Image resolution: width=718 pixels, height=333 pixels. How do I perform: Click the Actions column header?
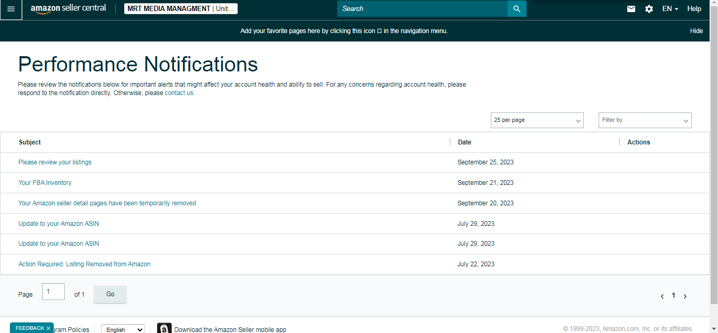[x=639, y=142]
